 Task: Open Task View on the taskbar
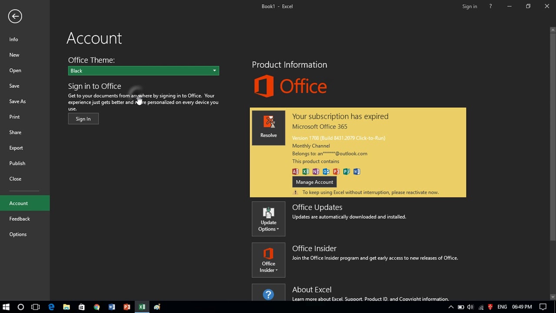click(36, 307)
